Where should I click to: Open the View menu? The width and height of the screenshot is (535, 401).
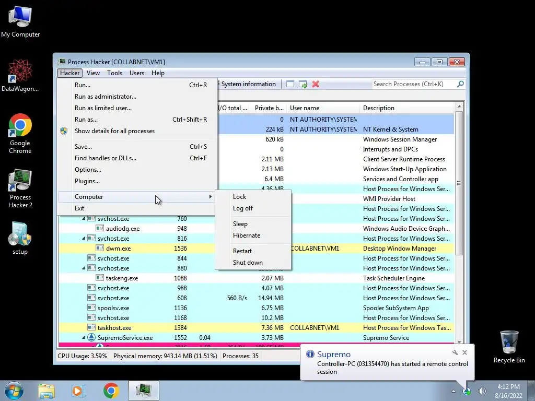pyautogui.click(x=93, y=73)
